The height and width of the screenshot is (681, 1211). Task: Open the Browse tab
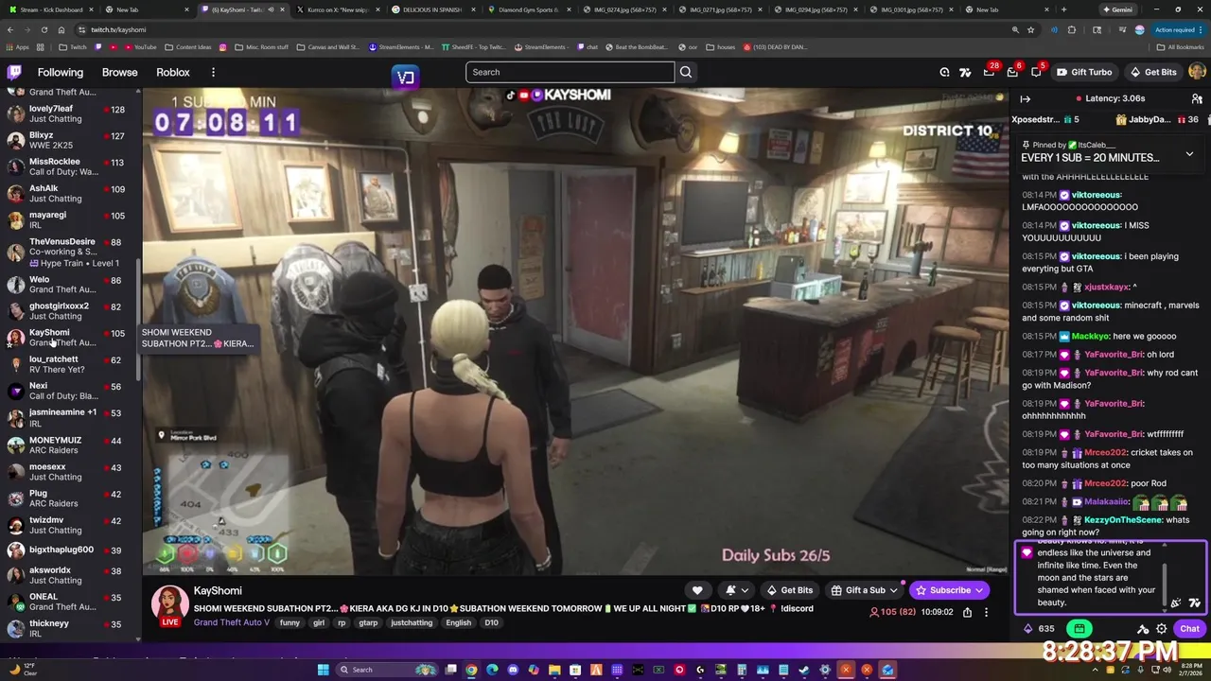120,72
